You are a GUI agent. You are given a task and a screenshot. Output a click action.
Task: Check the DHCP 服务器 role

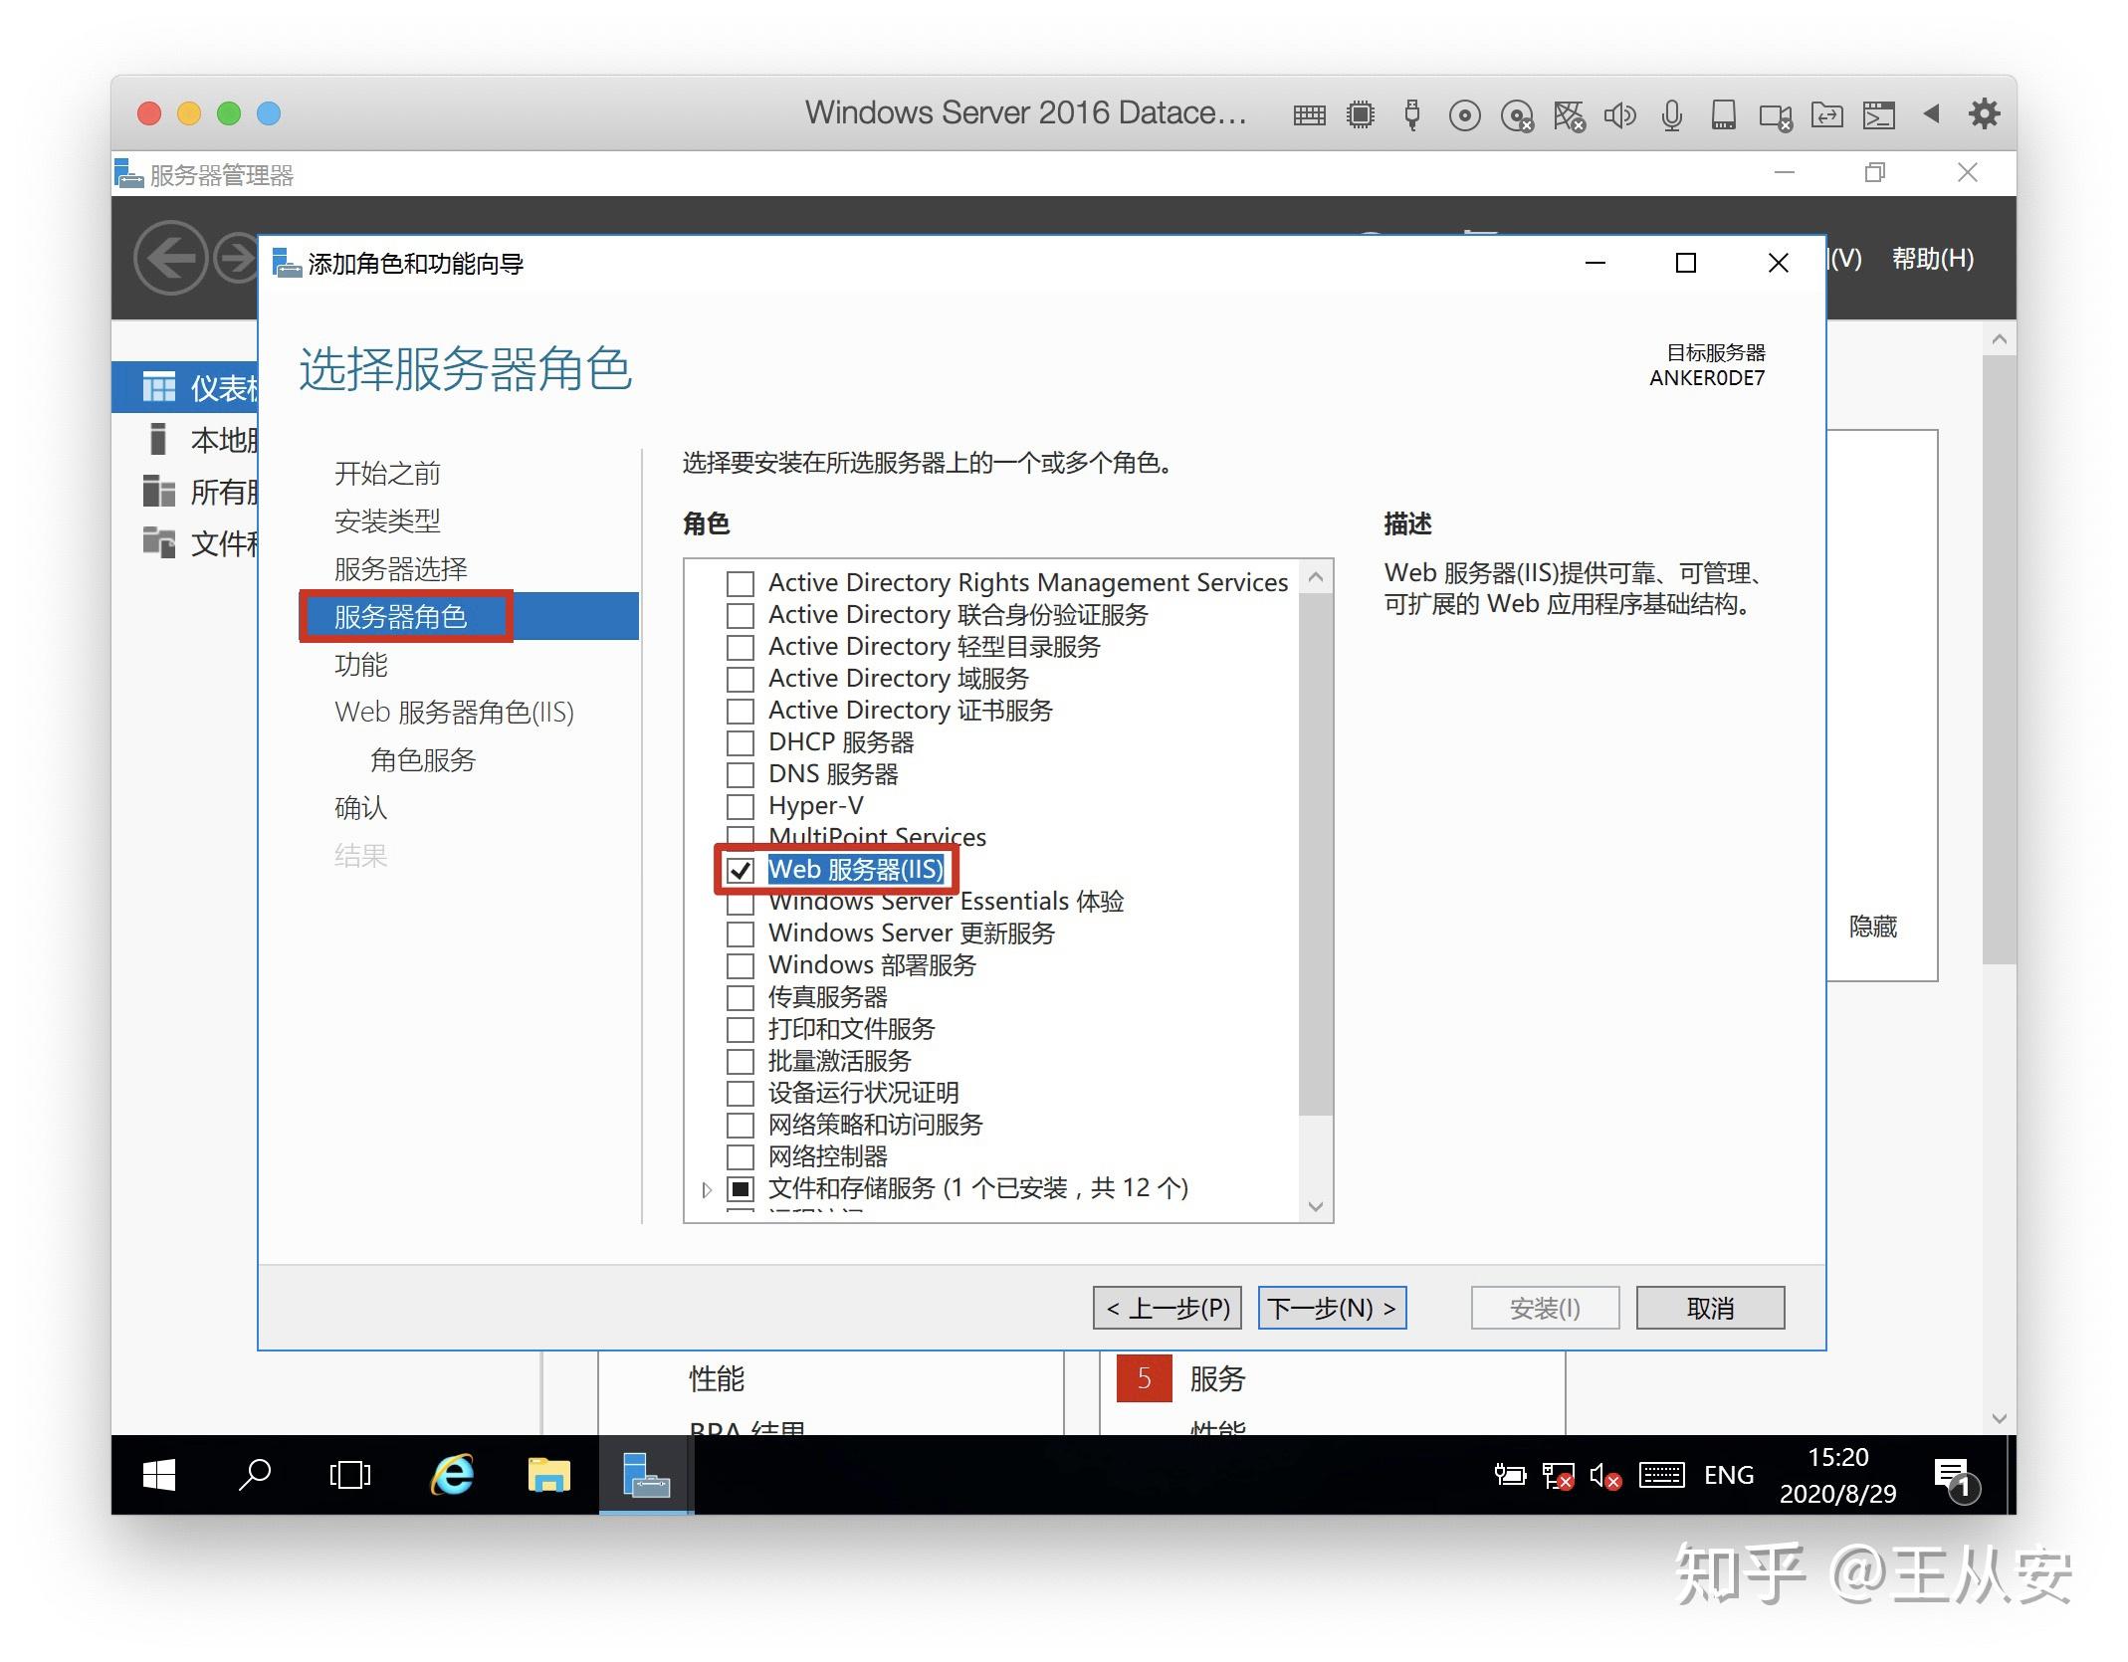pos(740,742)
